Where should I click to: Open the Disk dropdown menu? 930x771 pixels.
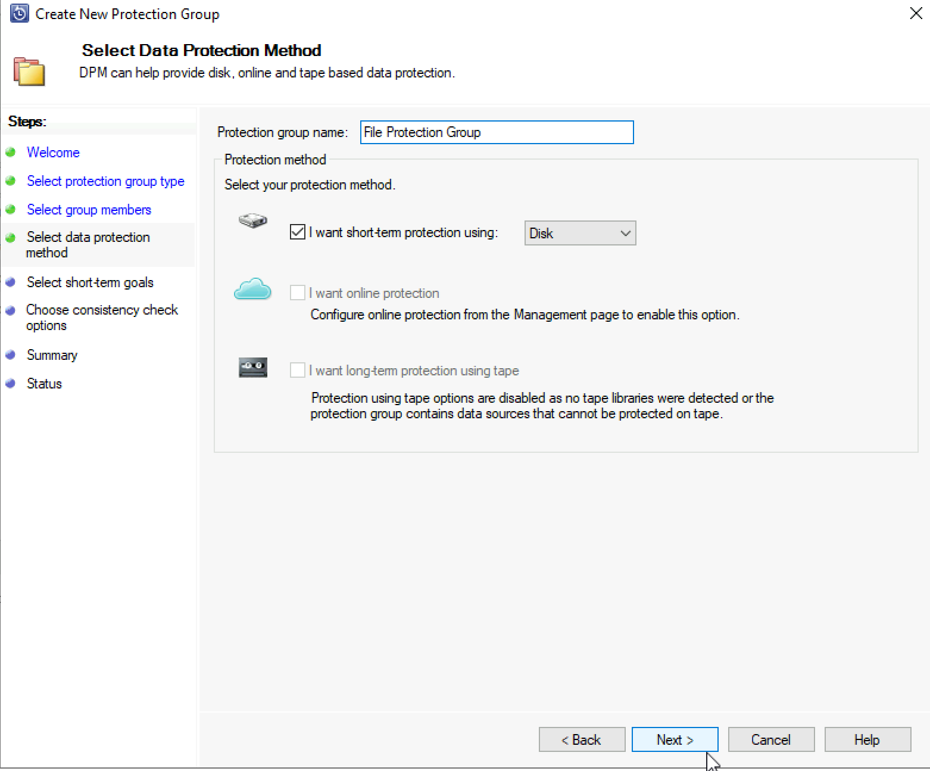click(x=580, y=233)
